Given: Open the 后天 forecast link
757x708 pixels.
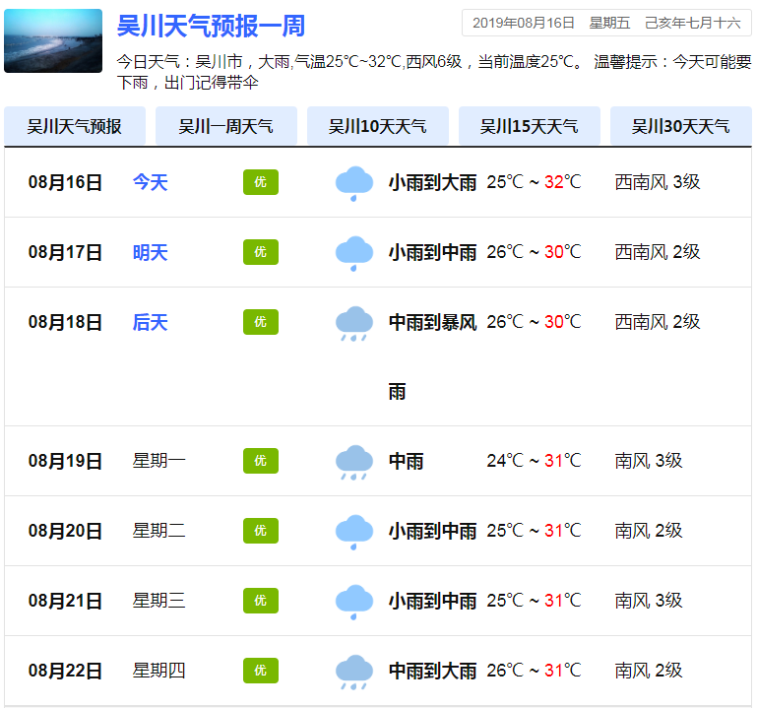Looking at the screenshot, I should click(151, 323).
